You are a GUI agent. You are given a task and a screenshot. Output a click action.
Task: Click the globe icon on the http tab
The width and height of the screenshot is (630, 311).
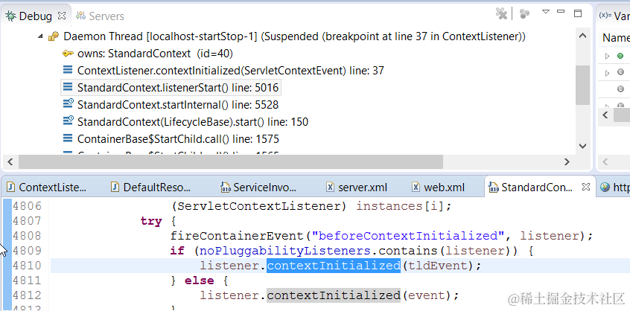tap(605, 187)
